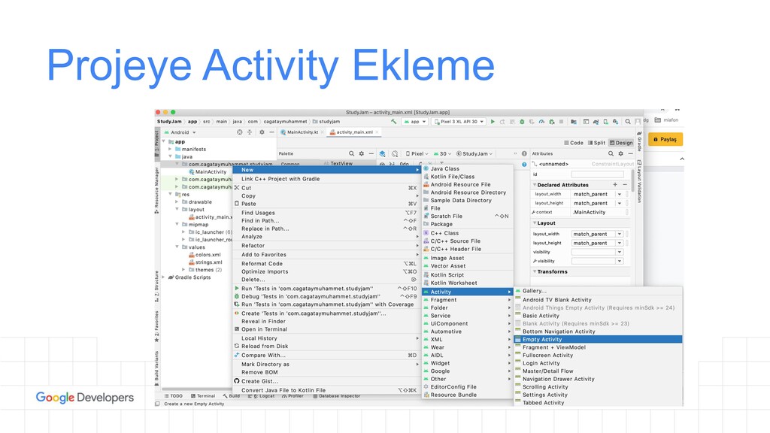Search the Palette with magnifier icon
Viewport: 770px width, 433px height.
click(352, 153)
